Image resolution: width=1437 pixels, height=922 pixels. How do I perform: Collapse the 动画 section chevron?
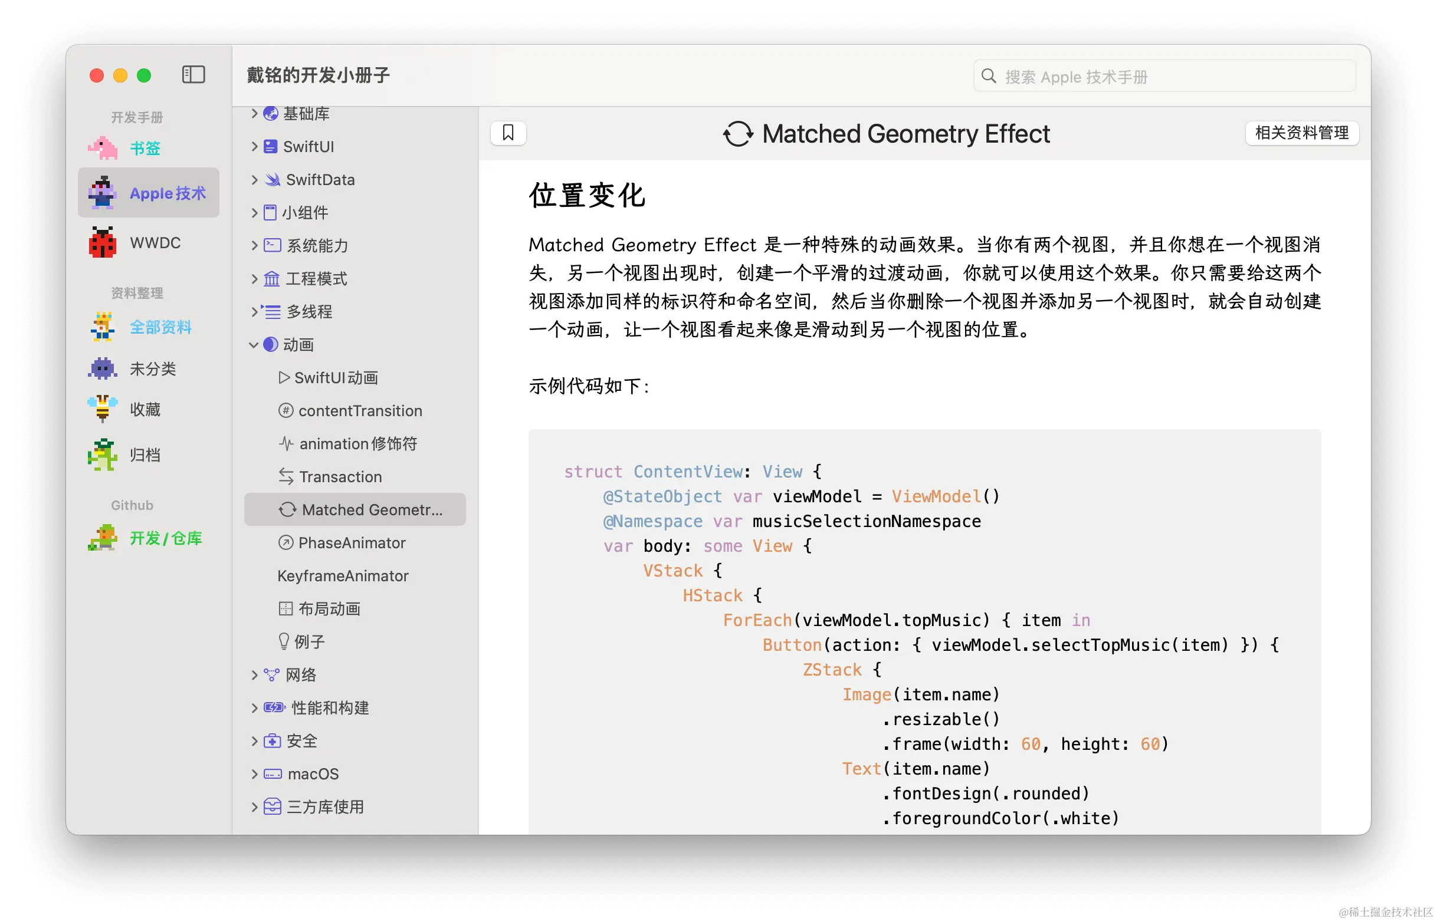[254, 345]
